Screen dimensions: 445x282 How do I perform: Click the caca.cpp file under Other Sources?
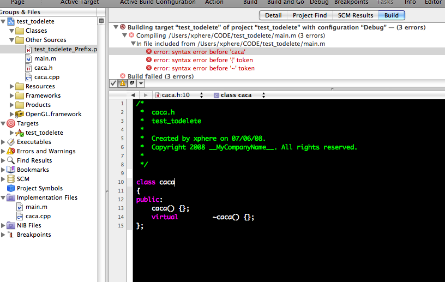46,77
